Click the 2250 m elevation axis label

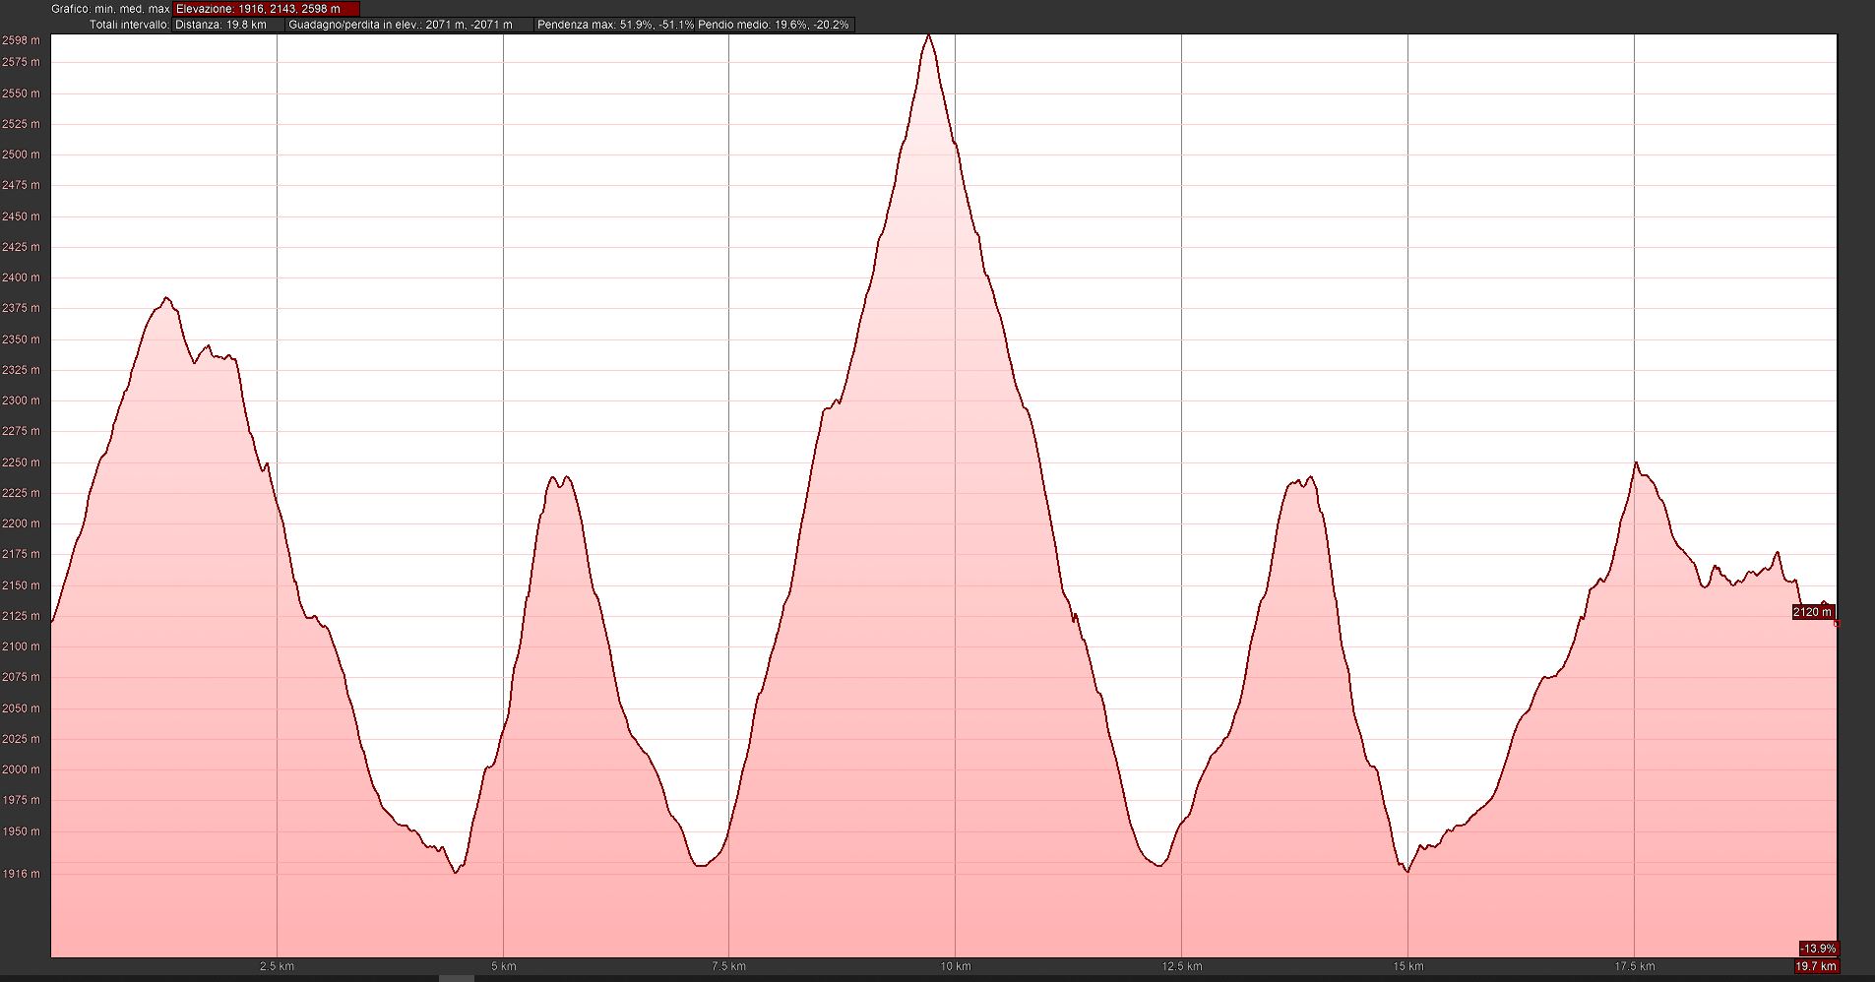pos(21,462)
